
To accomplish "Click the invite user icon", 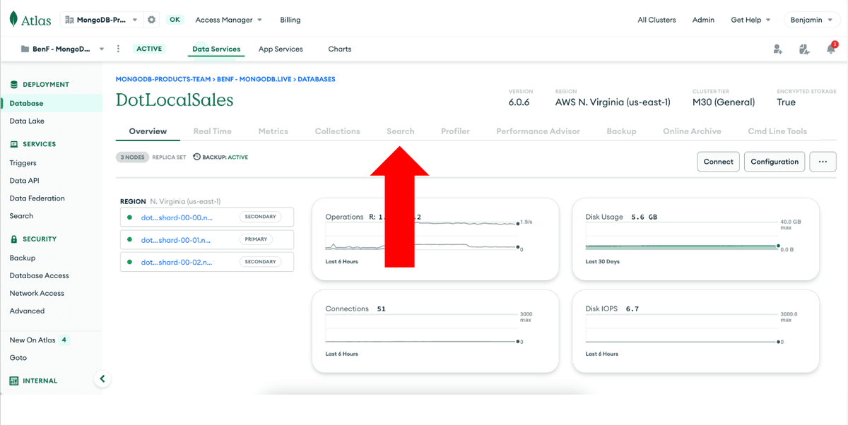I will tap(777, 49).
